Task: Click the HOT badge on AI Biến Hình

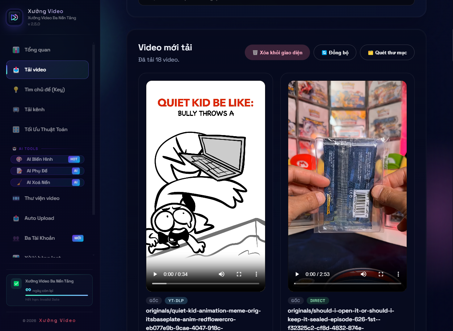Action: (x=74, y=159)
